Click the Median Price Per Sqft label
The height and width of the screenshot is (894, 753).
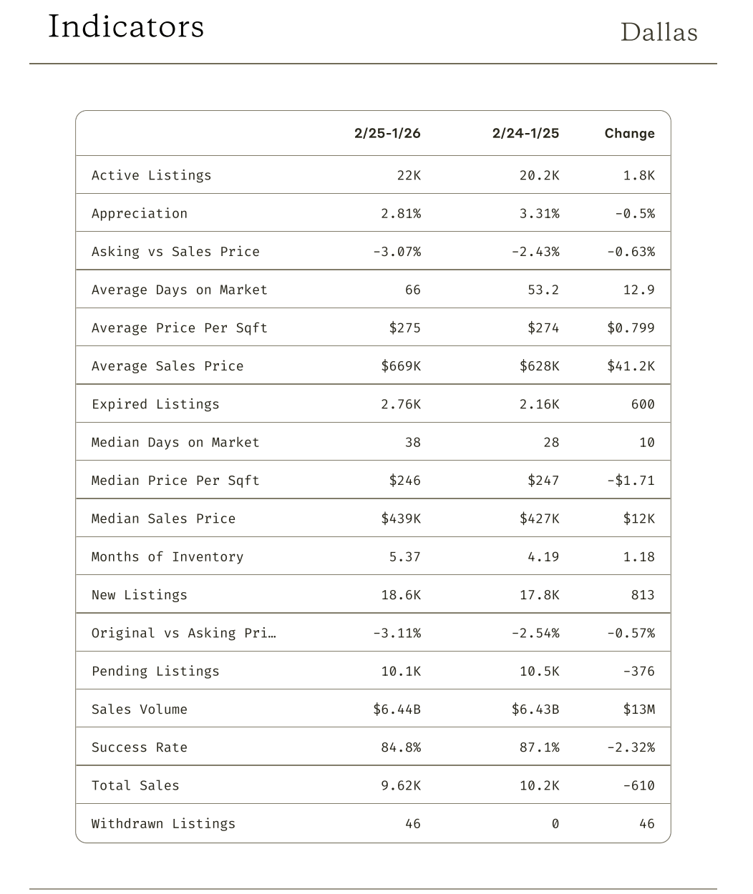pos(175,481)
